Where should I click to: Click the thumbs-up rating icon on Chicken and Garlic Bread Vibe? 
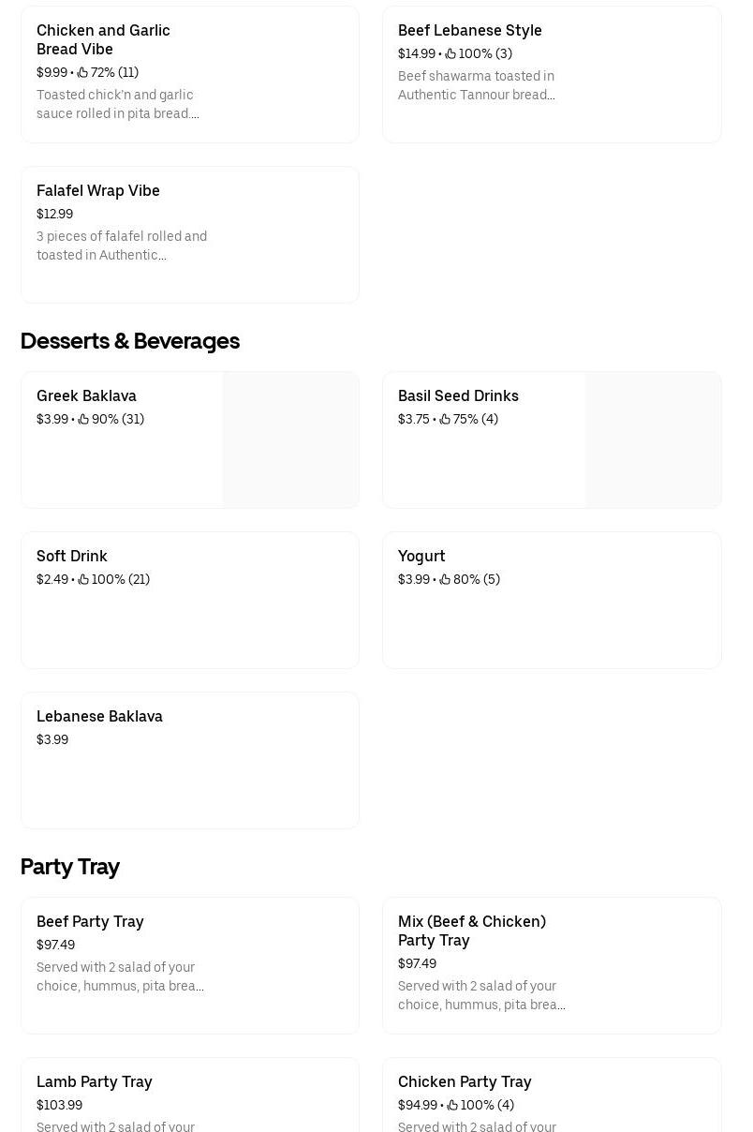coord(82,72)
